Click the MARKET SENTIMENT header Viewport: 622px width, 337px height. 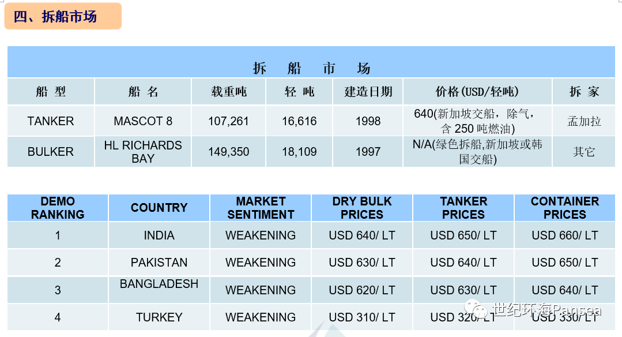[261, 208]
